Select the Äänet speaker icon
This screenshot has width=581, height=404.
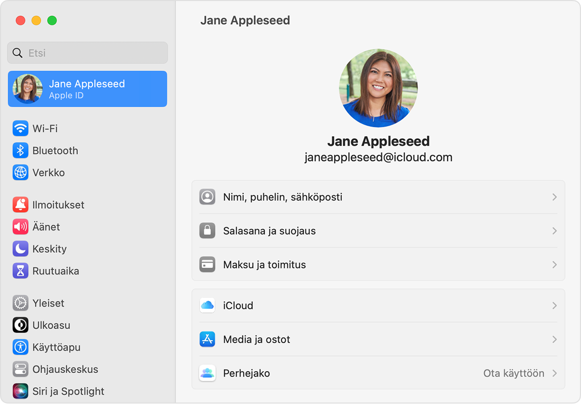(x=20, y=227)
